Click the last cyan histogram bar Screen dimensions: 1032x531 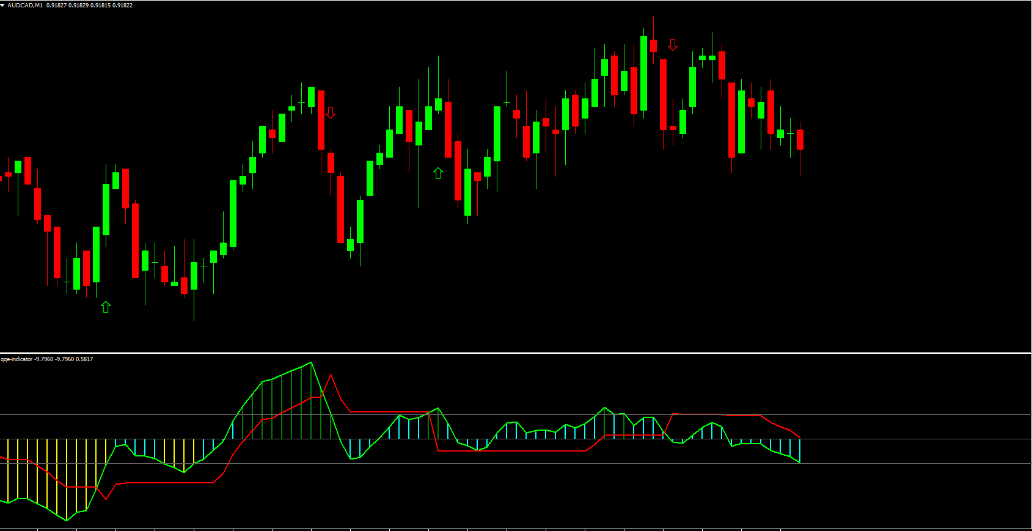(799, 450)
